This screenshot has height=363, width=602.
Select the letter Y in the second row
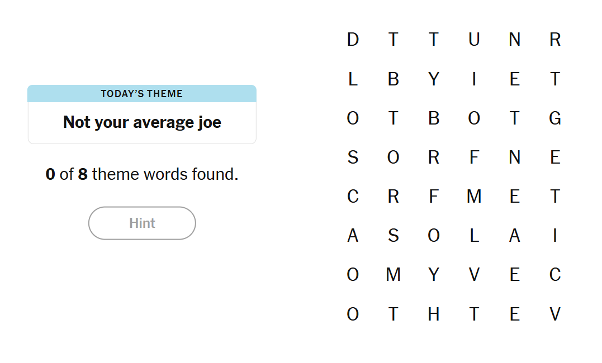coord(434,79)
